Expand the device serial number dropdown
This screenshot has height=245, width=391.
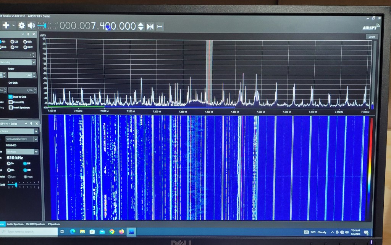click(36, 140)
